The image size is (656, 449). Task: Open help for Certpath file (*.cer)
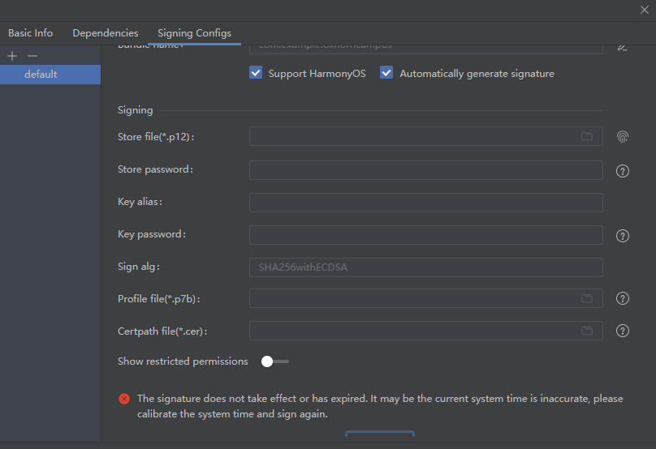(623, 331)
